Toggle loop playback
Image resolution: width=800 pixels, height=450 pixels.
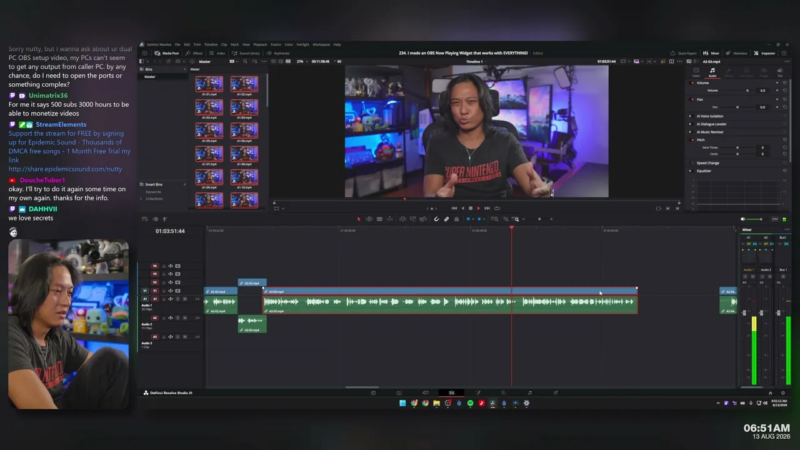497,208
